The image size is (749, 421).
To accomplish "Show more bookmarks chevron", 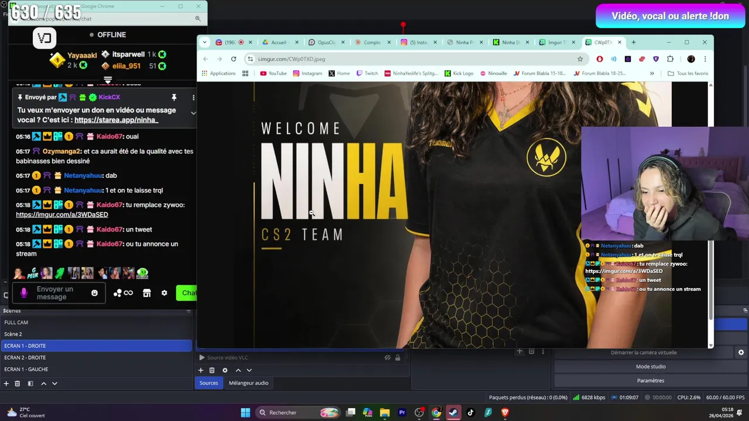I will tap(652, 73).
